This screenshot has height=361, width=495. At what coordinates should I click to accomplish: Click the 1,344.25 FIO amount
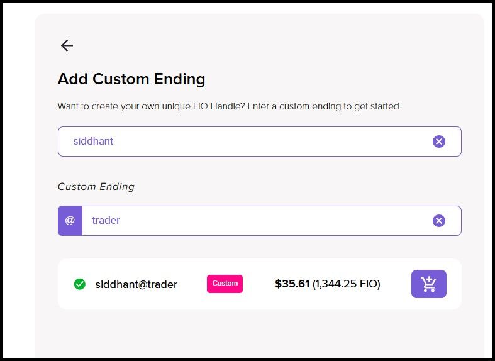347,284
